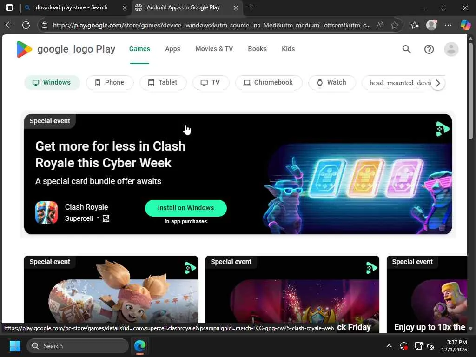Select the Chromebook device filter chip
Viewport: 476px width, 357px height.
(x=269, y=83)
